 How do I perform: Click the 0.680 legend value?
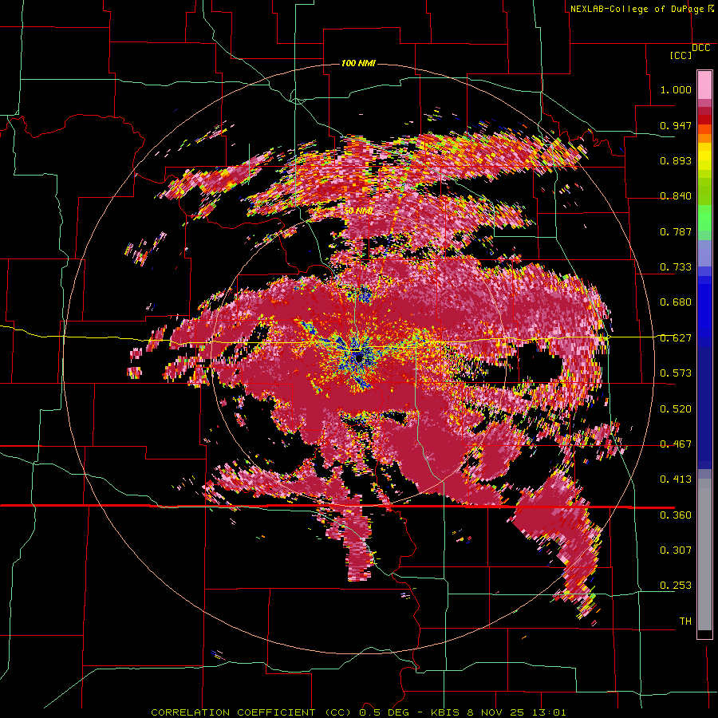676,302
